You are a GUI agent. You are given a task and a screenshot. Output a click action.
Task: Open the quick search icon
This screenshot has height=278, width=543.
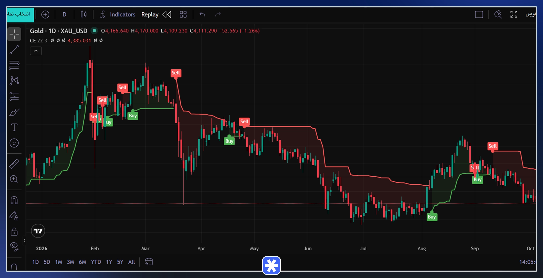498,14
